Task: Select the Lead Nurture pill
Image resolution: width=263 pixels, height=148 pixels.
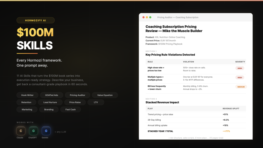Action: point(50,102)
